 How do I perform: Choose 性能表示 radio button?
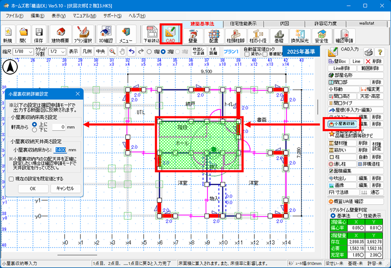[358, 215]
